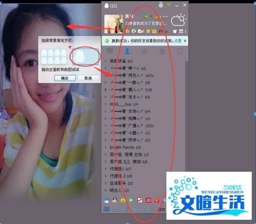Expand the 亲人 7/10 group arrow

coord(106,90)
